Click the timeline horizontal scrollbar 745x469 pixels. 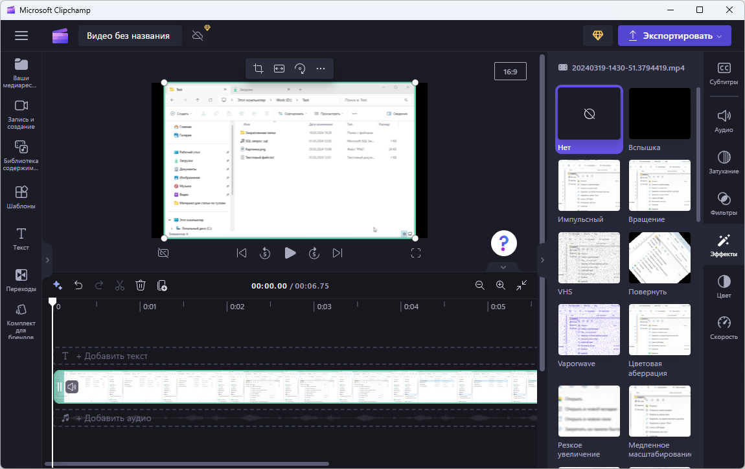[x=187, y=464]
